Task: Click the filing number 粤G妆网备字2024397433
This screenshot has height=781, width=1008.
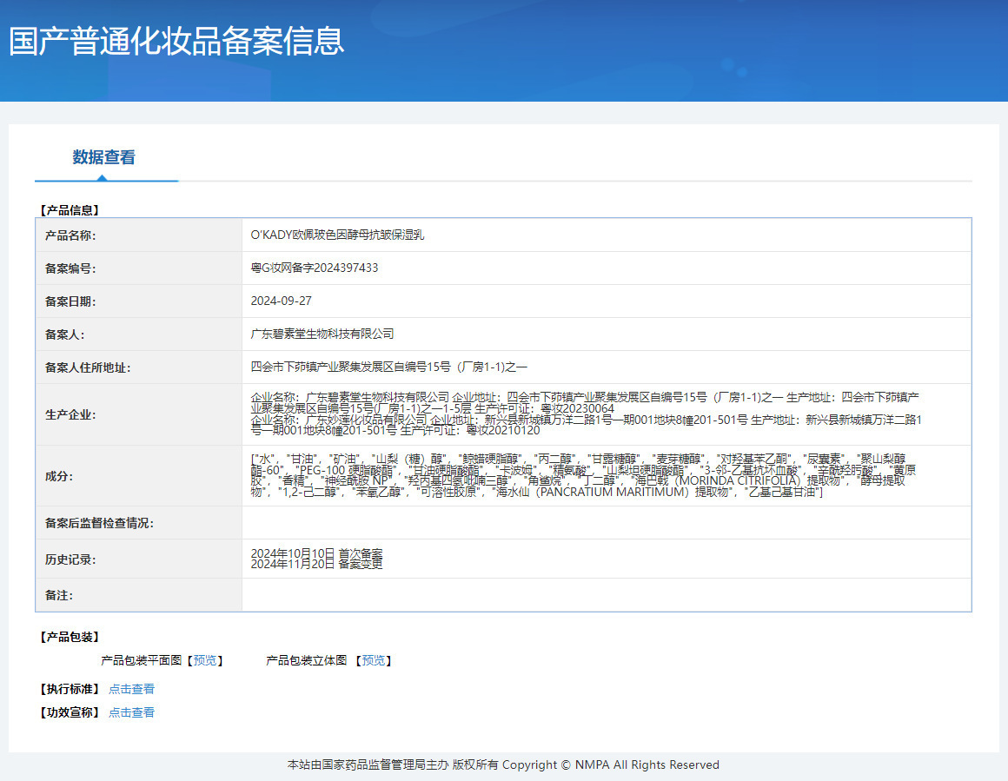Action: [314, 268]
